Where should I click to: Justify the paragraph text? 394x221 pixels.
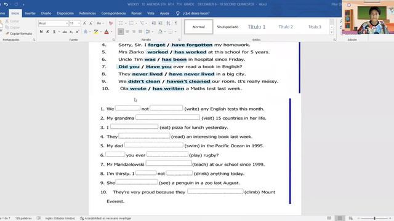tap(140, 31)
